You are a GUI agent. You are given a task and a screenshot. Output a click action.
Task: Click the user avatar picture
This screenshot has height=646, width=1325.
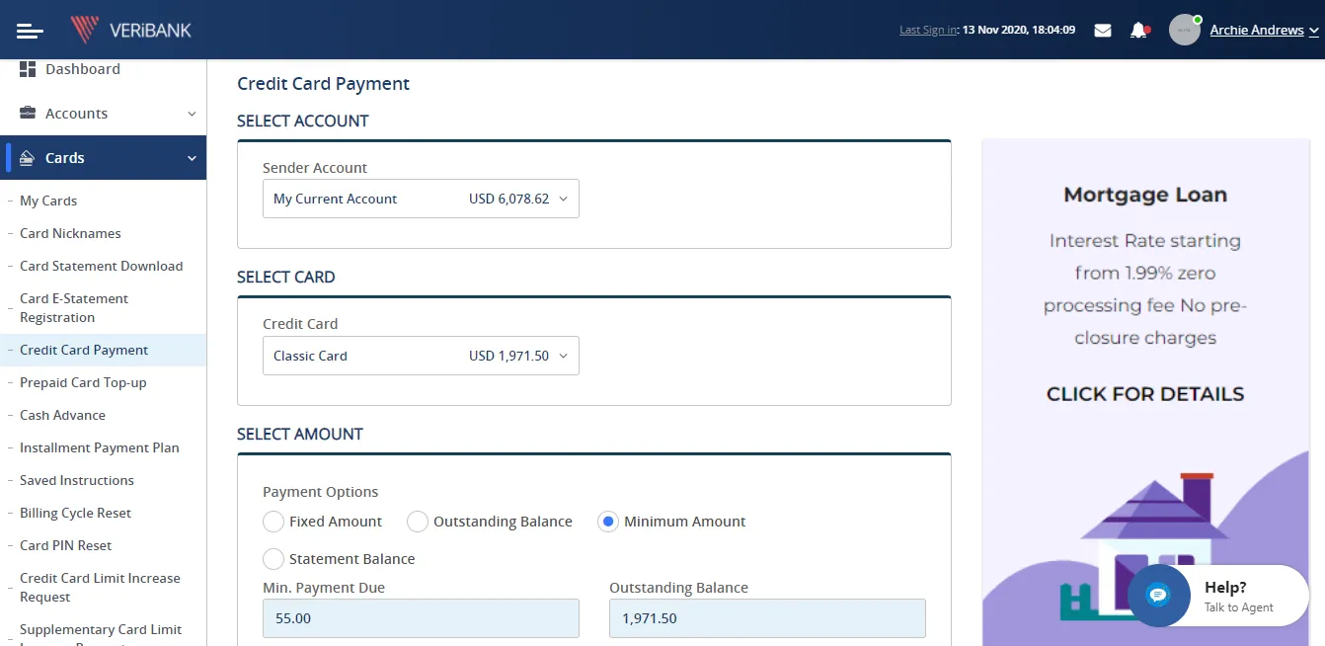coord(1184,30)
